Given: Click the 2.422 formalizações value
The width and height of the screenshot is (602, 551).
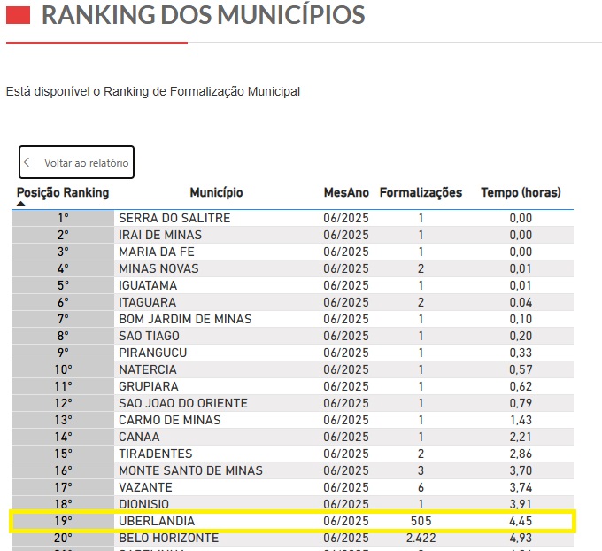Looking at the screenshot, I should tap(421, 538).
